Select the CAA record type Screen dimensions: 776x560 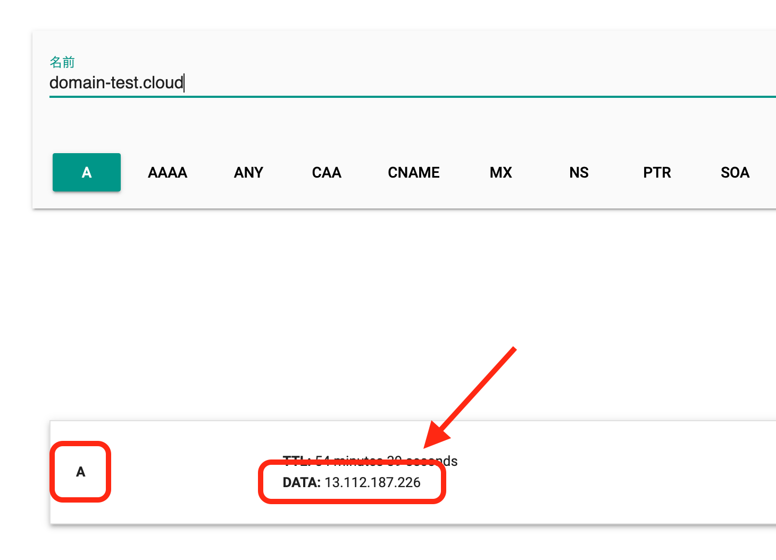point(327,172)
